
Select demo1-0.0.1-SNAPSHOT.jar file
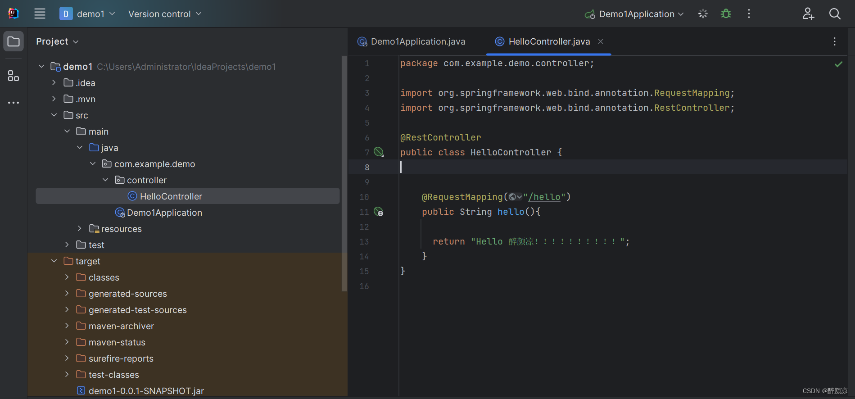(x=146, y=391)
